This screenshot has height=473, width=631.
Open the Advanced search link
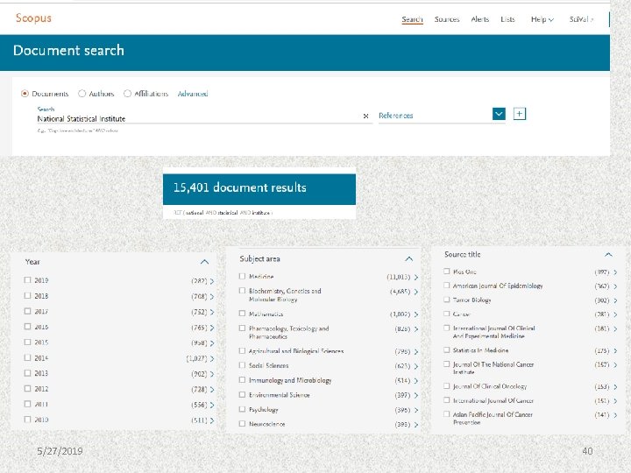coord(193,94)
